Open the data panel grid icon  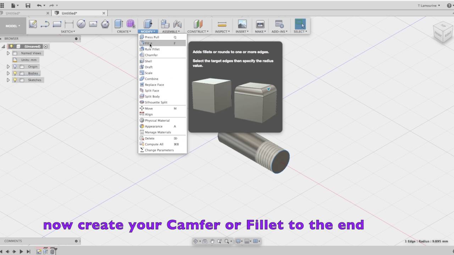coord(2,6)
